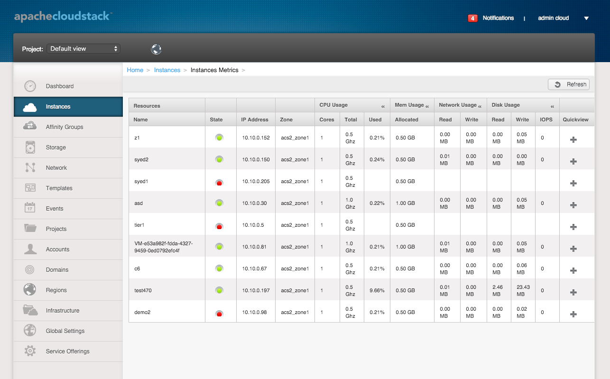
Task: Click the Infrastructure sidebar icon
Action: 29,310
